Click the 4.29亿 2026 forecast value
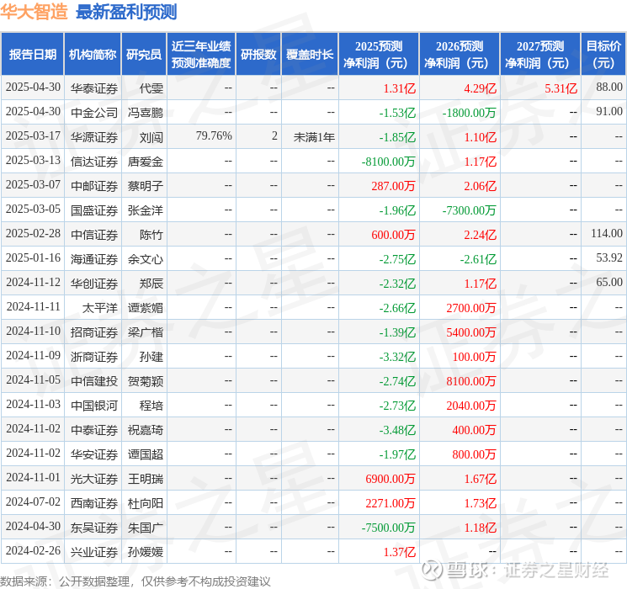 (480, 88)
